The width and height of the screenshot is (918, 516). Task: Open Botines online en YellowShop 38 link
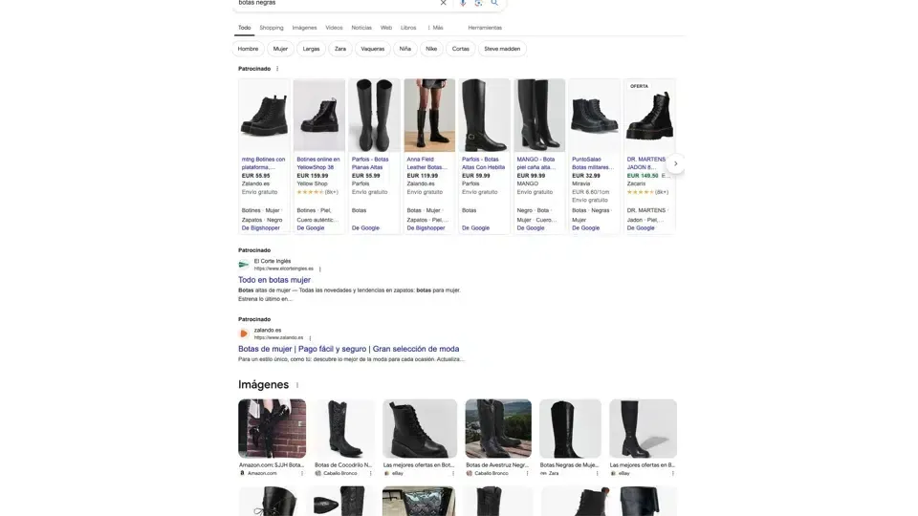click(x=318, y=163)
